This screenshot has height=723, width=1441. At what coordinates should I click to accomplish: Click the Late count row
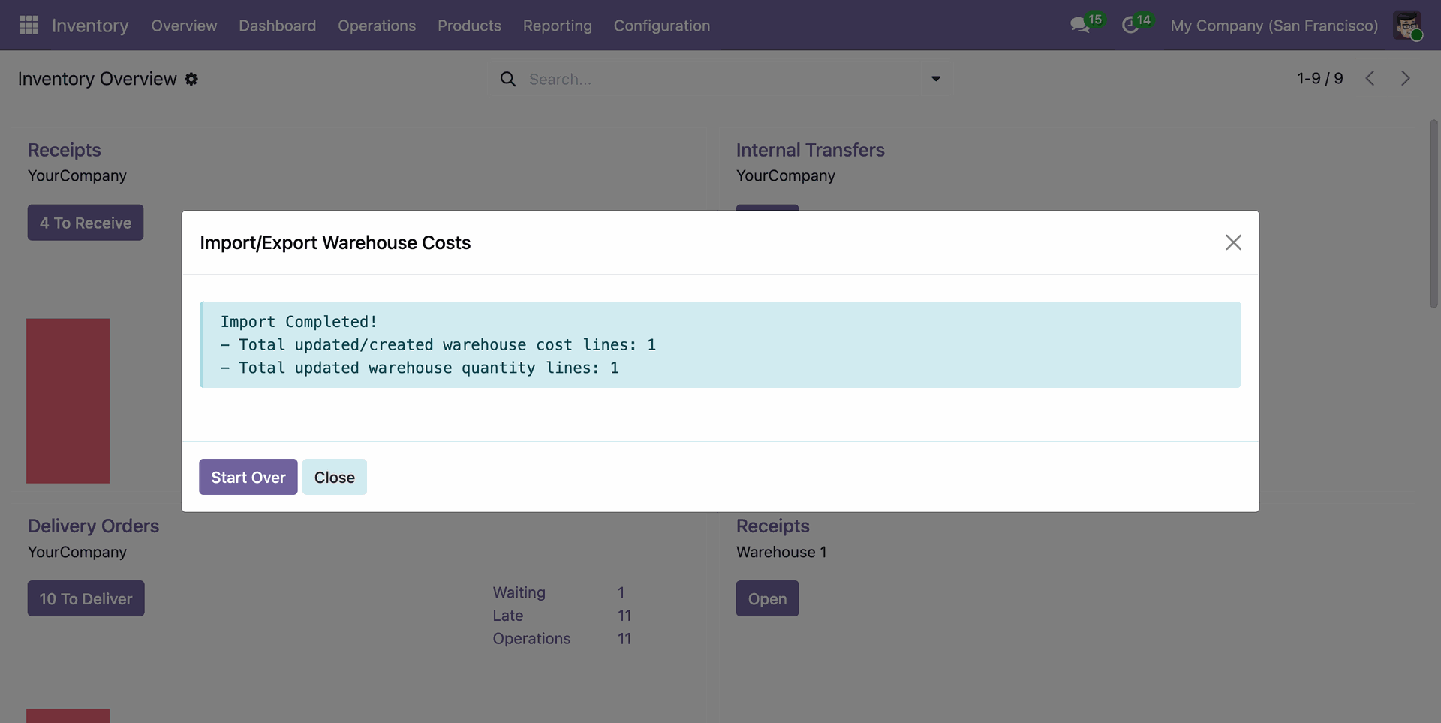point(562,616)
